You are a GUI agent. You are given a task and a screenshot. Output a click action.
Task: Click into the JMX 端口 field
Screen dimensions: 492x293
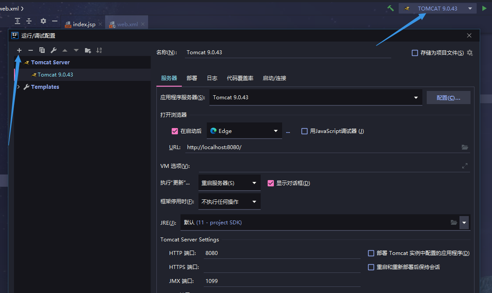(282, 281)
